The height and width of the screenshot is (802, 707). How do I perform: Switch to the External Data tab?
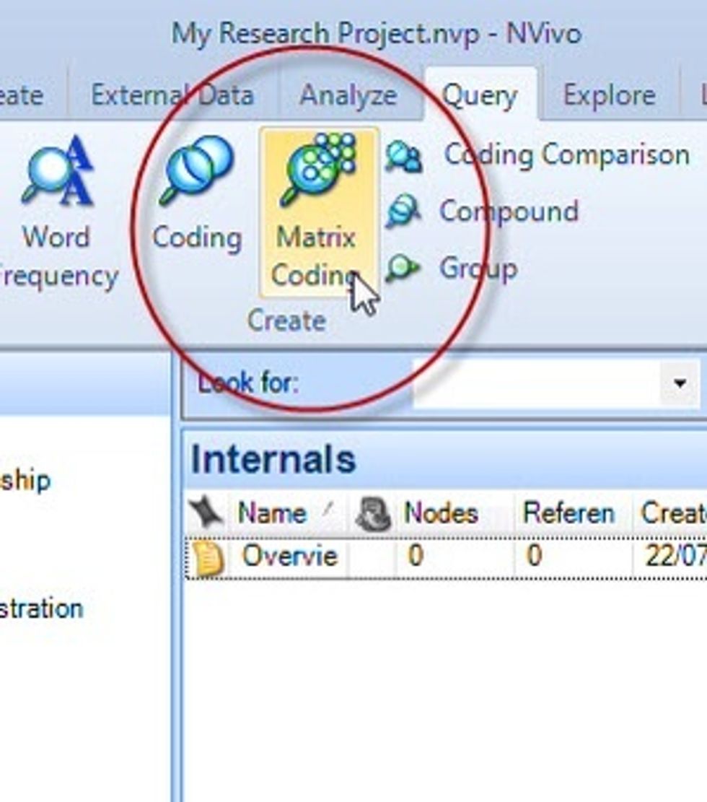click(172, 95)
